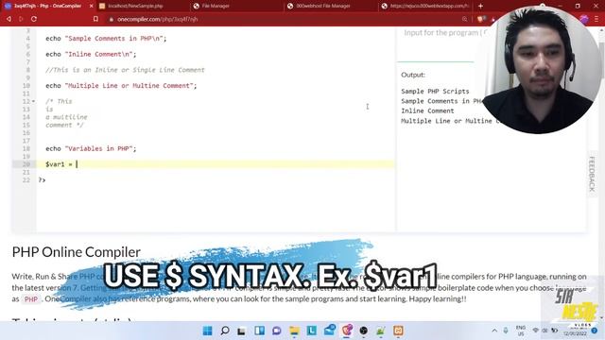Open the Mail app on taskbar
This screenshot has width=605, height=340.
tap(330, 330)
